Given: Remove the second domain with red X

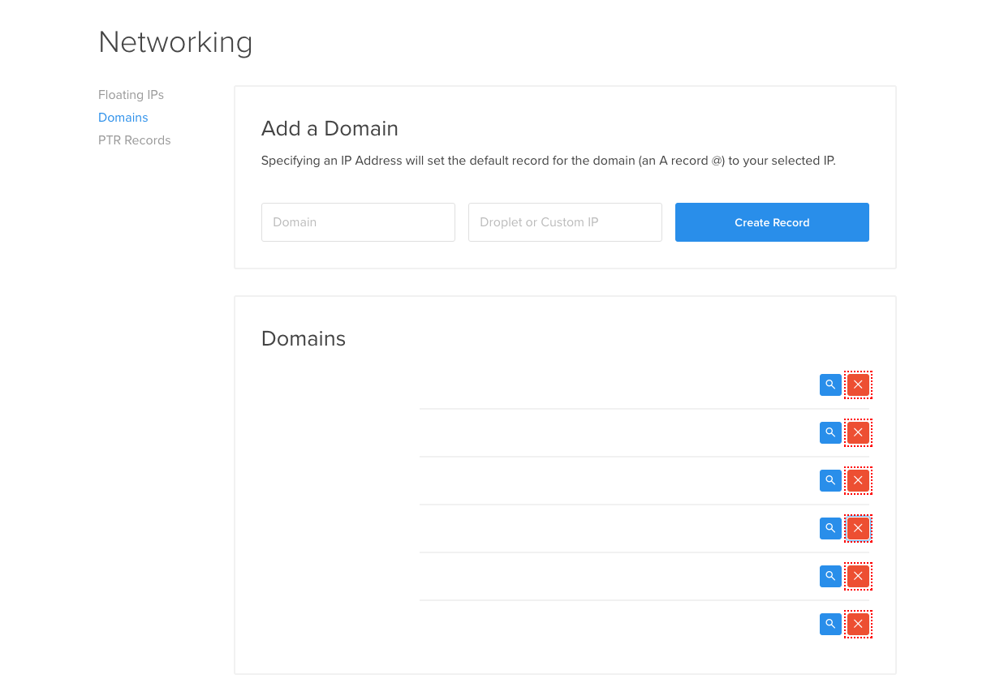Looking at the screenshot, I should pyautogui.click(x=858, y=432).
